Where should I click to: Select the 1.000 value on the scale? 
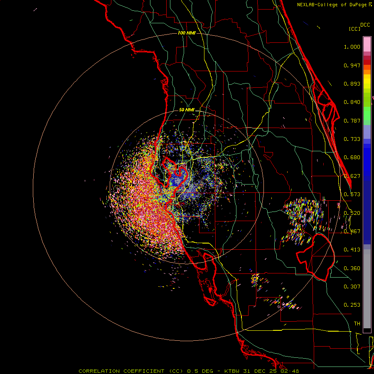pyautogui.click(x=352, y=47)
